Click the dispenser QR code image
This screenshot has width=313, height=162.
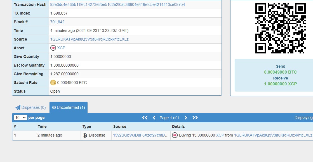tap(280, 28)
